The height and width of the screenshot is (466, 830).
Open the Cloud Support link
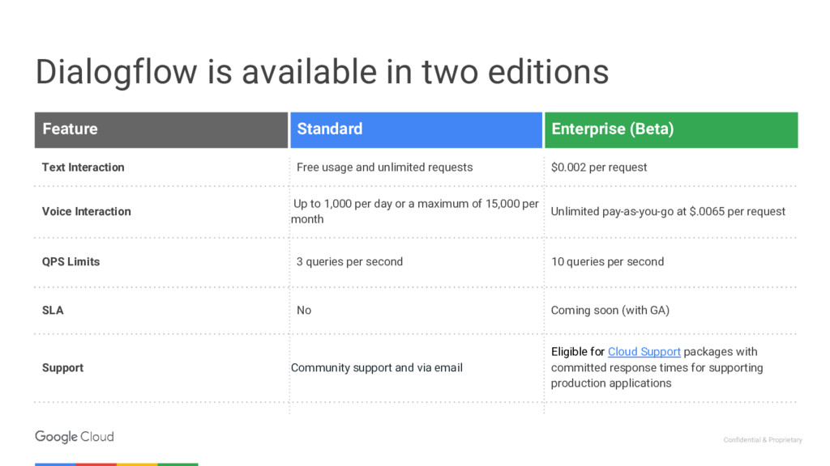click(644, 352)
